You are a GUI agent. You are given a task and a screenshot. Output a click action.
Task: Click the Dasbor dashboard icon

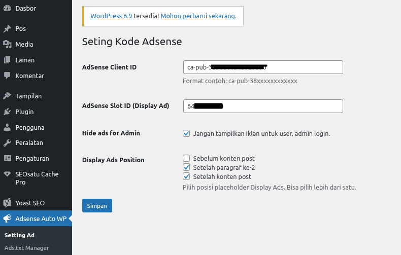[x=7, y=8]
